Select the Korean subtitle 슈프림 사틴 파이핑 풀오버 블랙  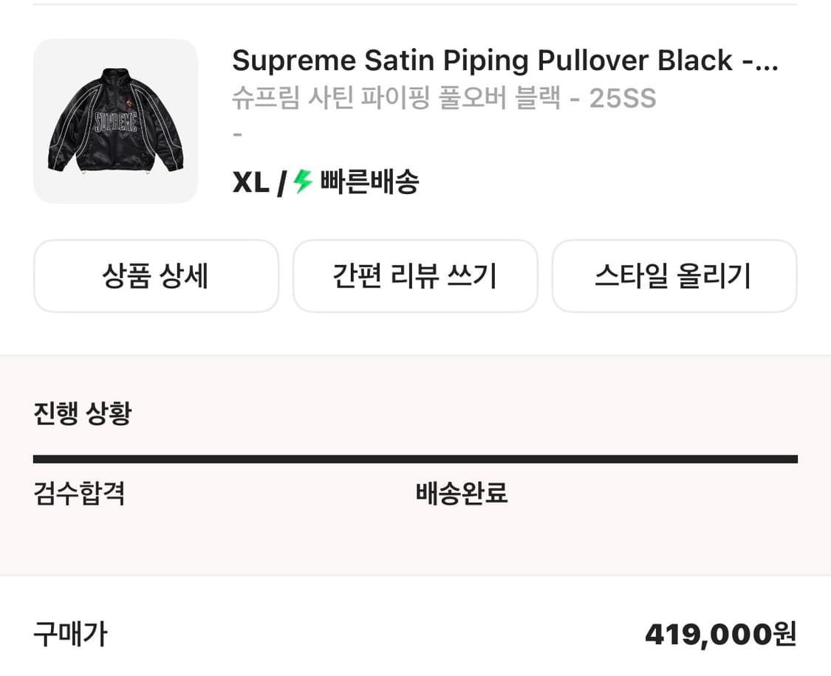point(443,98)
